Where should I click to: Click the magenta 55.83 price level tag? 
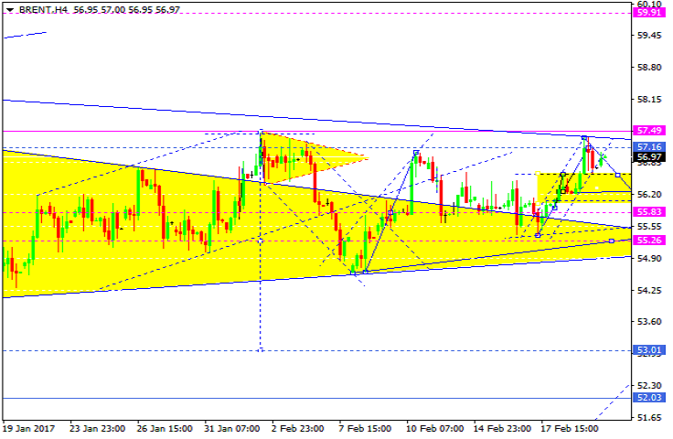(x=649, y=211)
